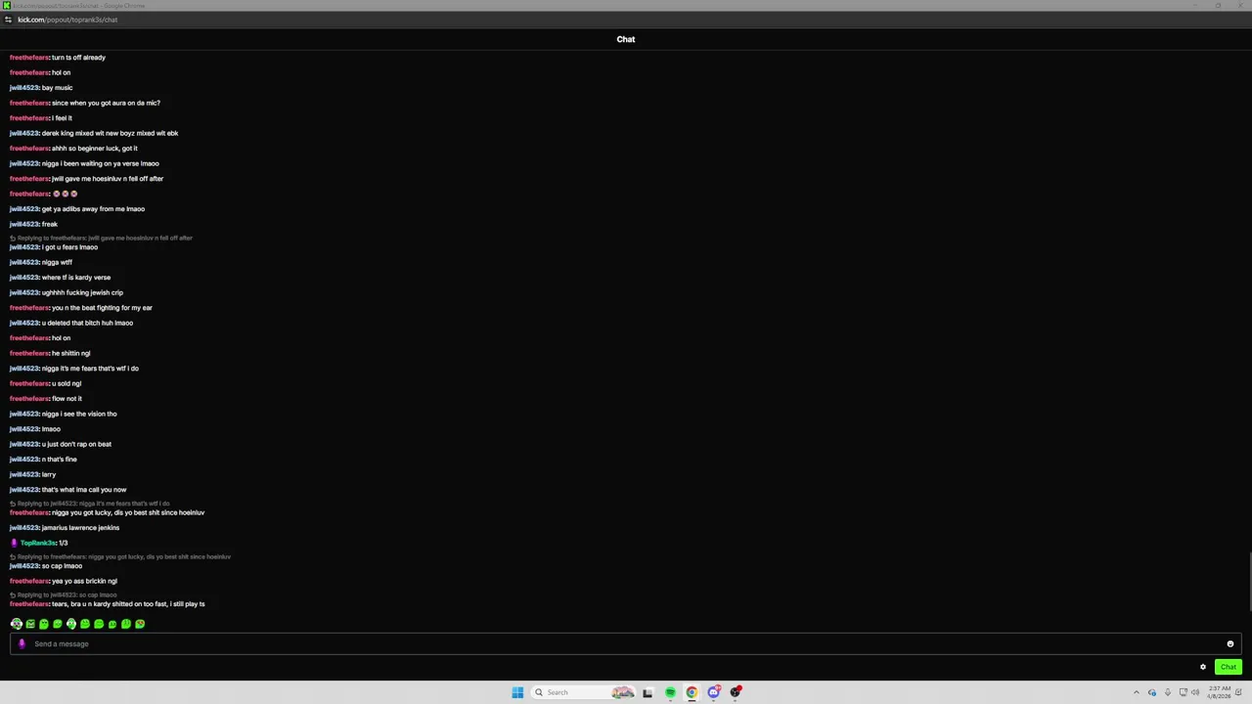Viewport: 1252px width, 704px height.
Task: Open freethefears on 'yea yo ass brickin ngl'
Action: [x=29, y=581]
